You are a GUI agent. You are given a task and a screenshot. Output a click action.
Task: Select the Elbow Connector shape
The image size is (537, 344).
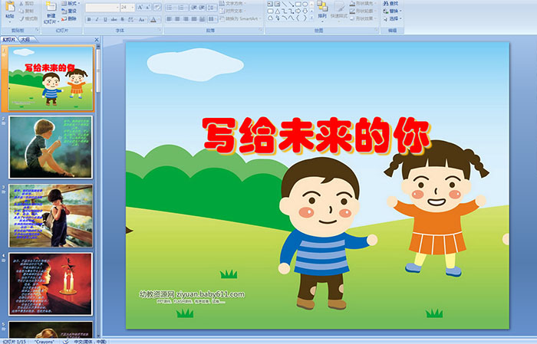coord(285,11)
